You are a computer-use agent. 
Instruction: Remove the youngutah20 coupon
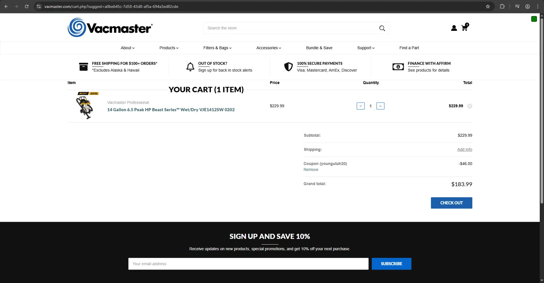point(311,170)
